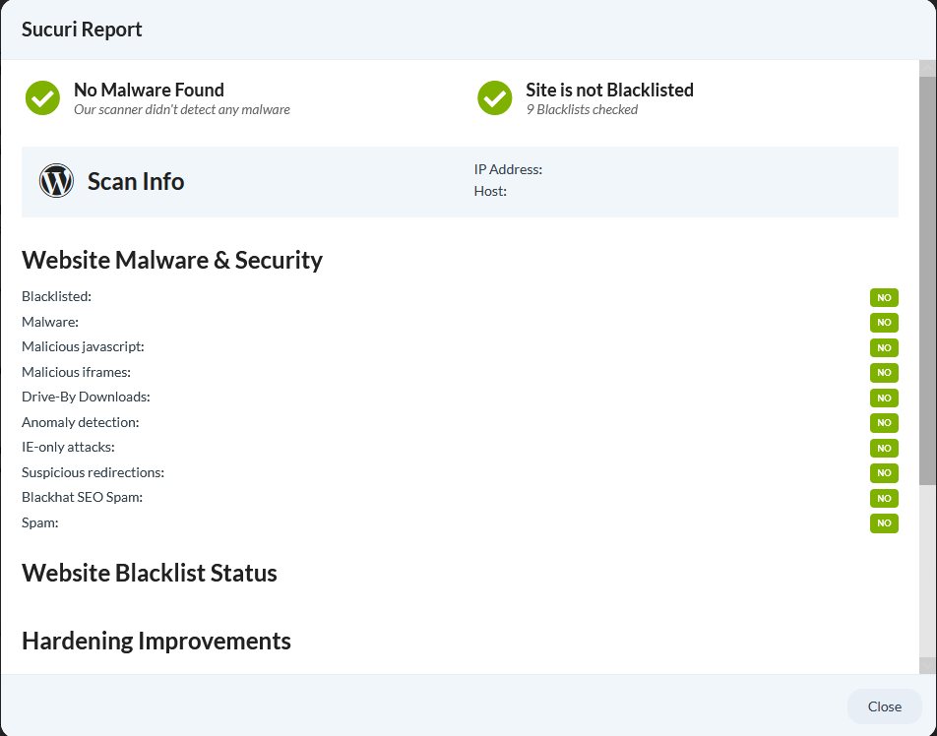Click the NO badge beside Malware
The height and width of the screenshot is (736, 937).
coord(884,322)
